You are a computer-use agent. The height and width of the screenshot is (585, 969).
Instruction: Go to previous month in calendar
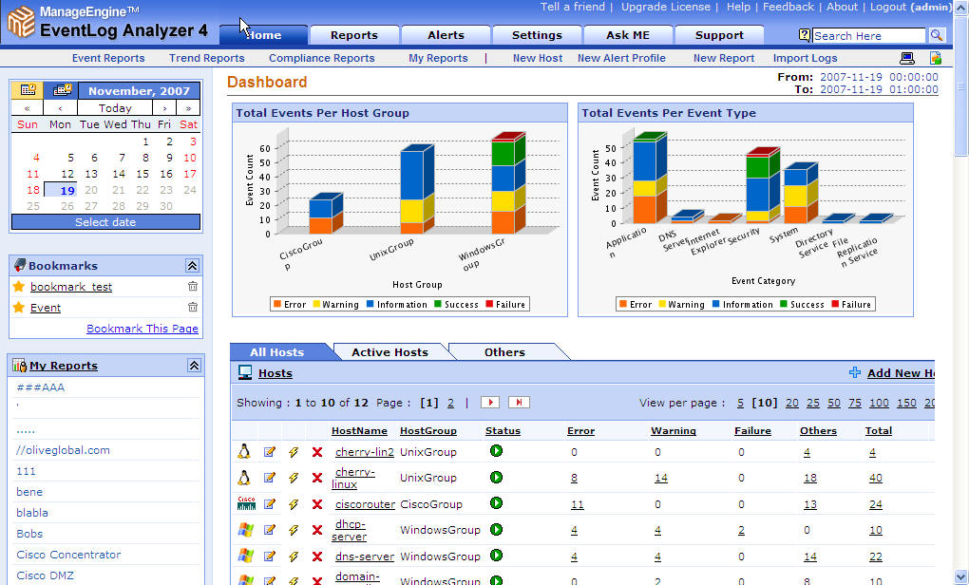tap(60, 108)
